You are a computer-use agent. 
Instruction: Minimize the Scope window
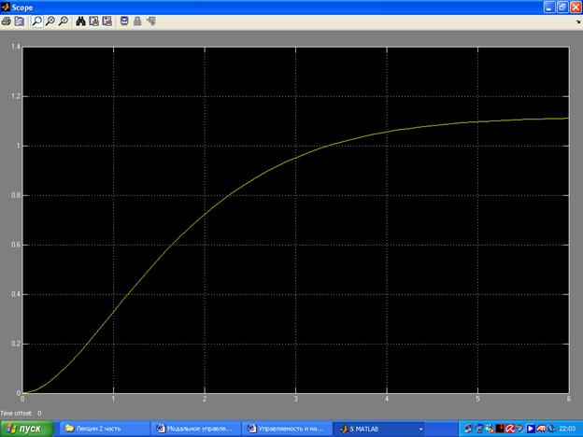[549, 7]
